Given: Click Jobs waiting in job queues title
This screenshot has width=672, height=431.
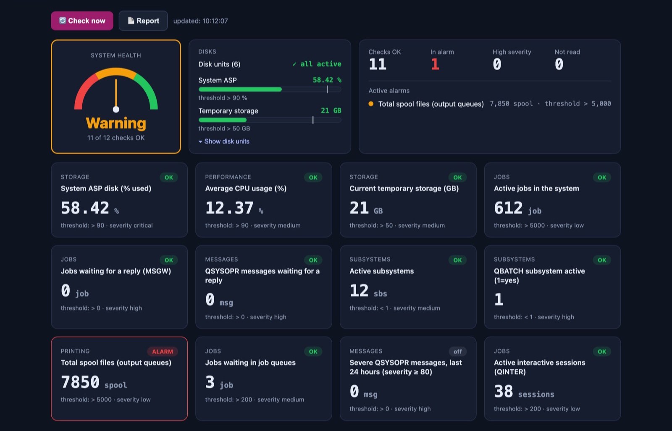Looking at the screenshot, I should point(250,363).
